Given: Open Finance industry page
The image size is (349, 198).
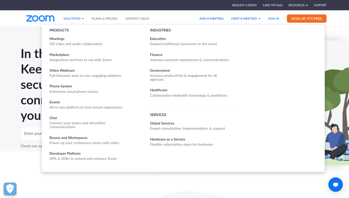Looking at the screenshot, I should (156, 55).
